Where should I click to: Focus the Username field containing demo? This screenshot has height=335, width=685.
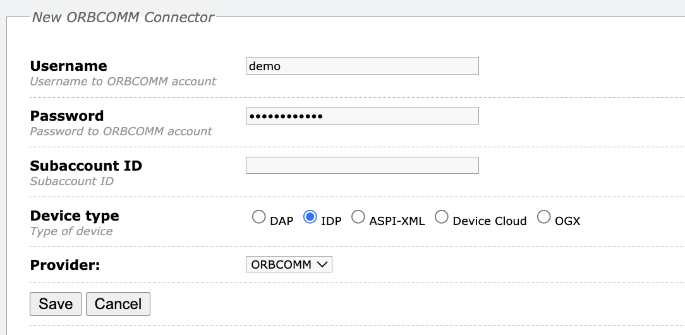[362, 66]
